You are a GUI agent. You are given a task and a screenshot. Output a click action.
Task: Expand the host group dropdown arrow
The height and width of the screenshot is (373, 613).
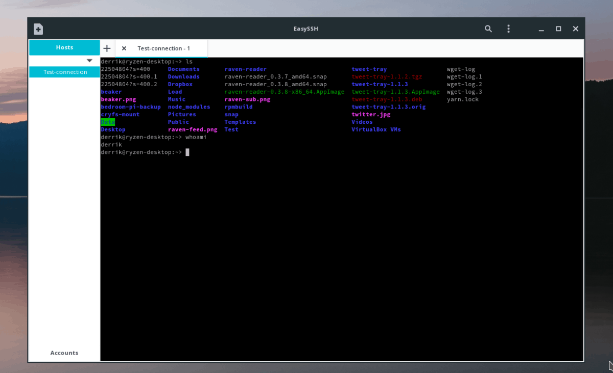tap(89, 61)
